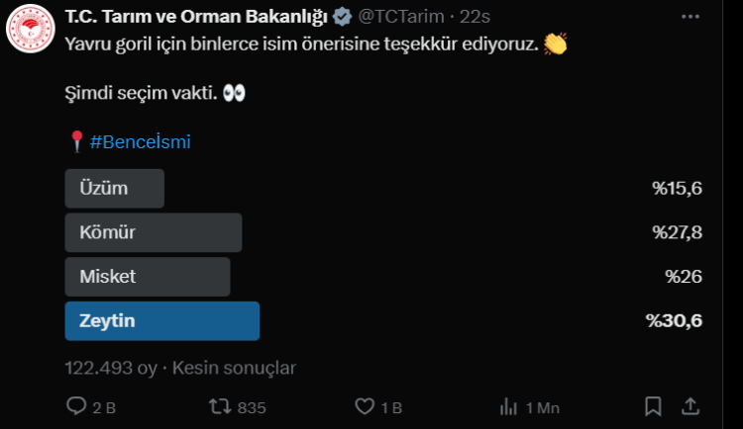Bookmark this tweet
This screenshot has width=743, height=429.
pos(653,406)
